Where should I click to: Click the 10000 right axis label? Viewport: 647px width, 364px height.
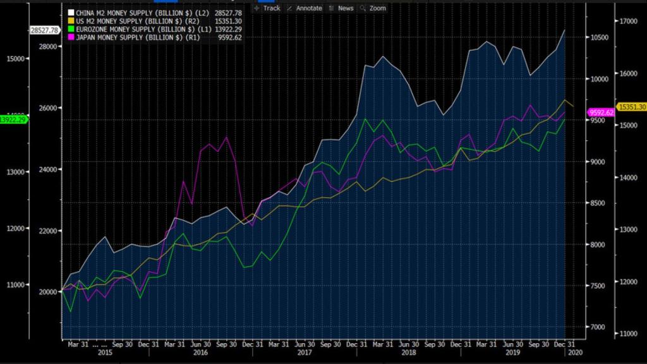[600, 79]
